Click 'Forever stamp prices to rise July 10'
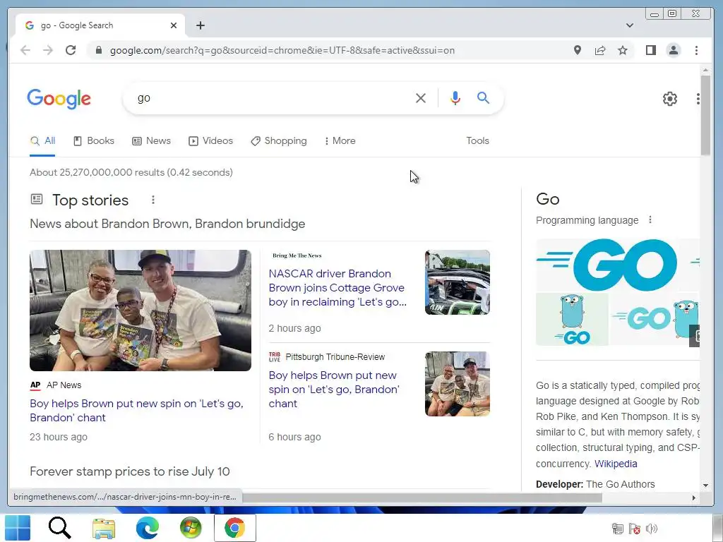Viewport: 723px width, 542px height. [130, 471]
